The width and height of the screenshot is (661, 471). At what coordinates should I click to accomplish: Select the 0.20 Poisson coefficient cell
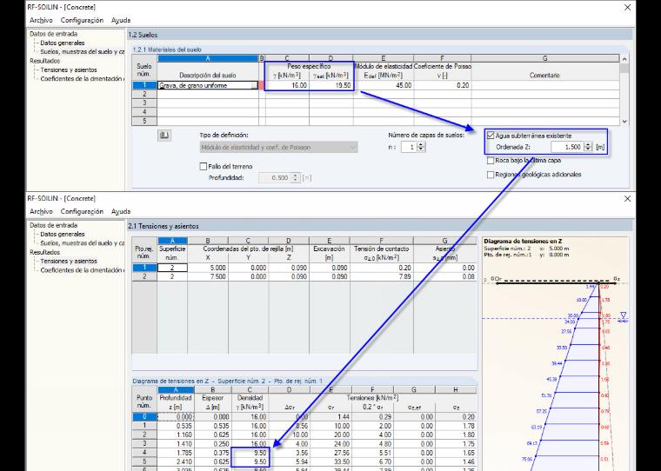coord(442,85)
